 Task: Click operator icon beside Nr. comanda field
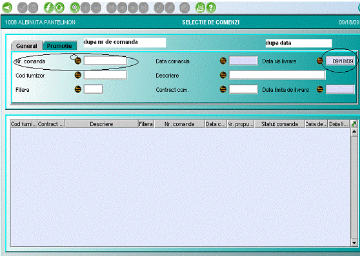click(x=78, y=61)
